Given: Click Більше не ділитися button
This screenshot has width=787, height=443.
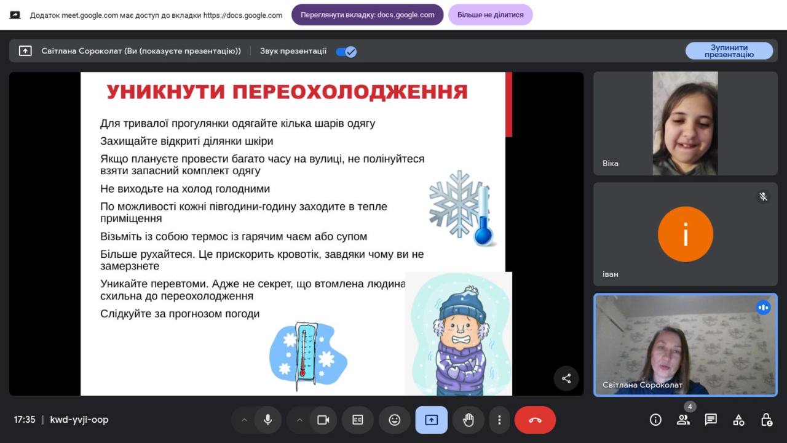Looking at the screenshot, I should [490, 15].
